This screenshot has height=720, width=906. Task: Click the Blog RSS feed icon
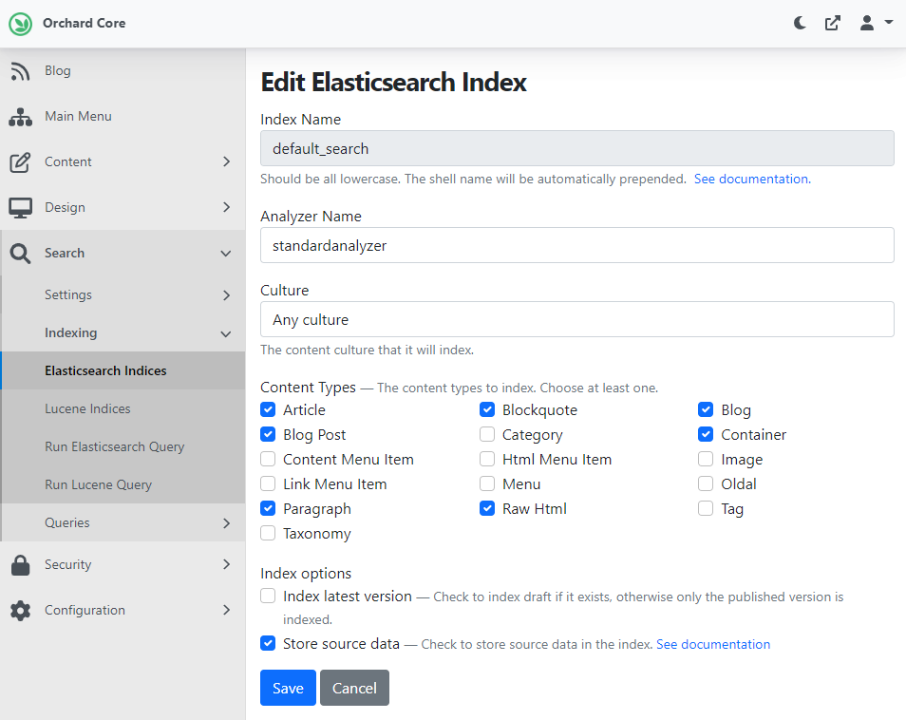pos(20,71)
